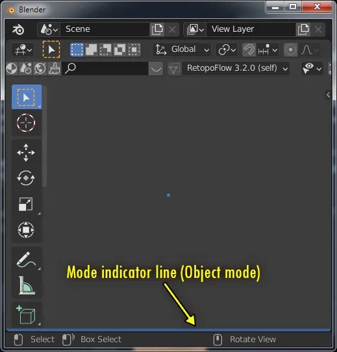Remove the View Layer with X button

318,29
